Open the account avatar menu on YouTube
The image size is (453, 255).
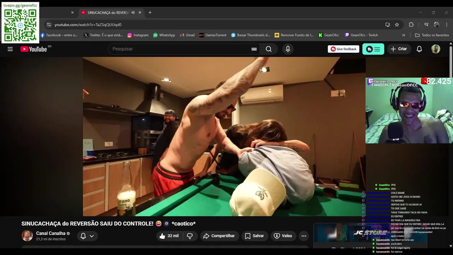(436, 49)
